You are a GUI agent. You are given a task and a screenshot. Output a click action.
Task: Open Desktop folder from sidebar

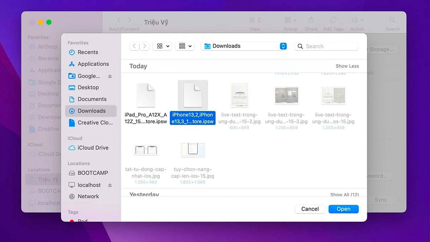(88, 87)
